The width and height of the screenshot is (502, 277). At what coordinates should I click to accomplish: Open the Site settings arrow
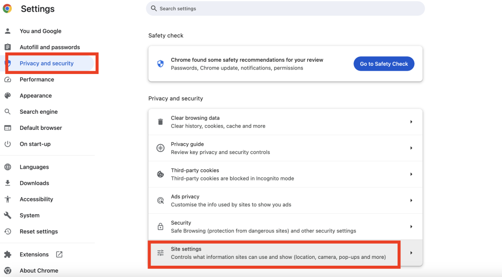[411, 253]
